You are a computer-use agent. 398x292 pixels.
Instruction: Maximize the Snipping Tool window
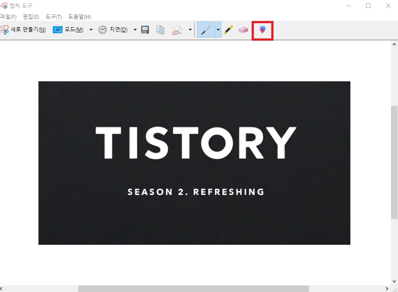point(368,6)
